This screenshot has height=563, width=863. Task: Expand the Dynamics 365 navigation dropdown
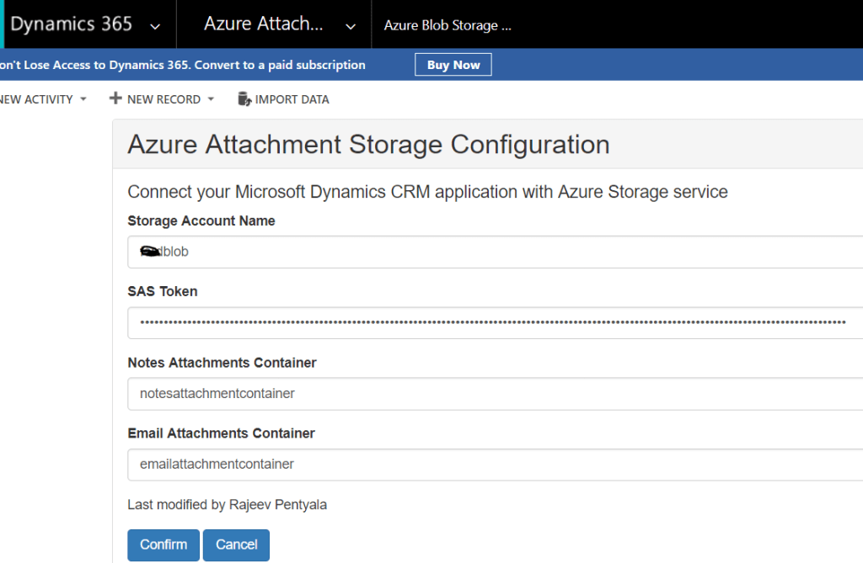154,25
